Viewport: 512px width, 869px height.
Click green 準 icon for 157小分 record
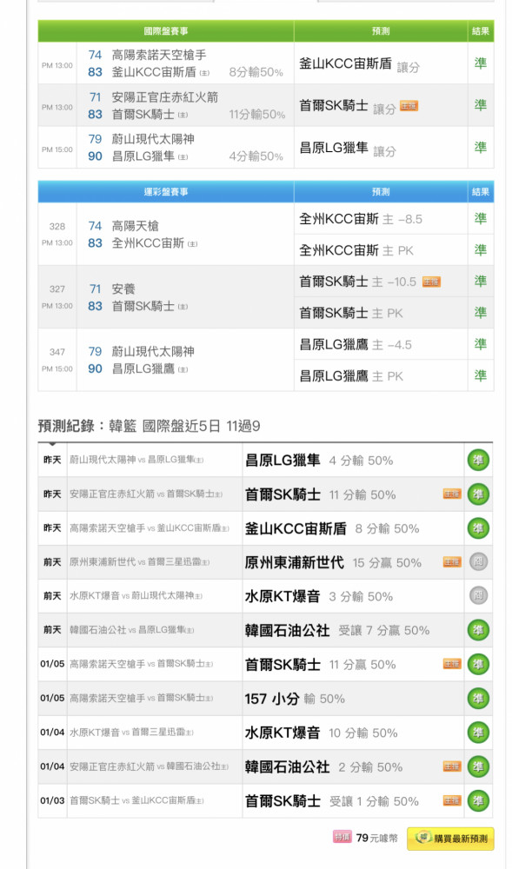478,699
